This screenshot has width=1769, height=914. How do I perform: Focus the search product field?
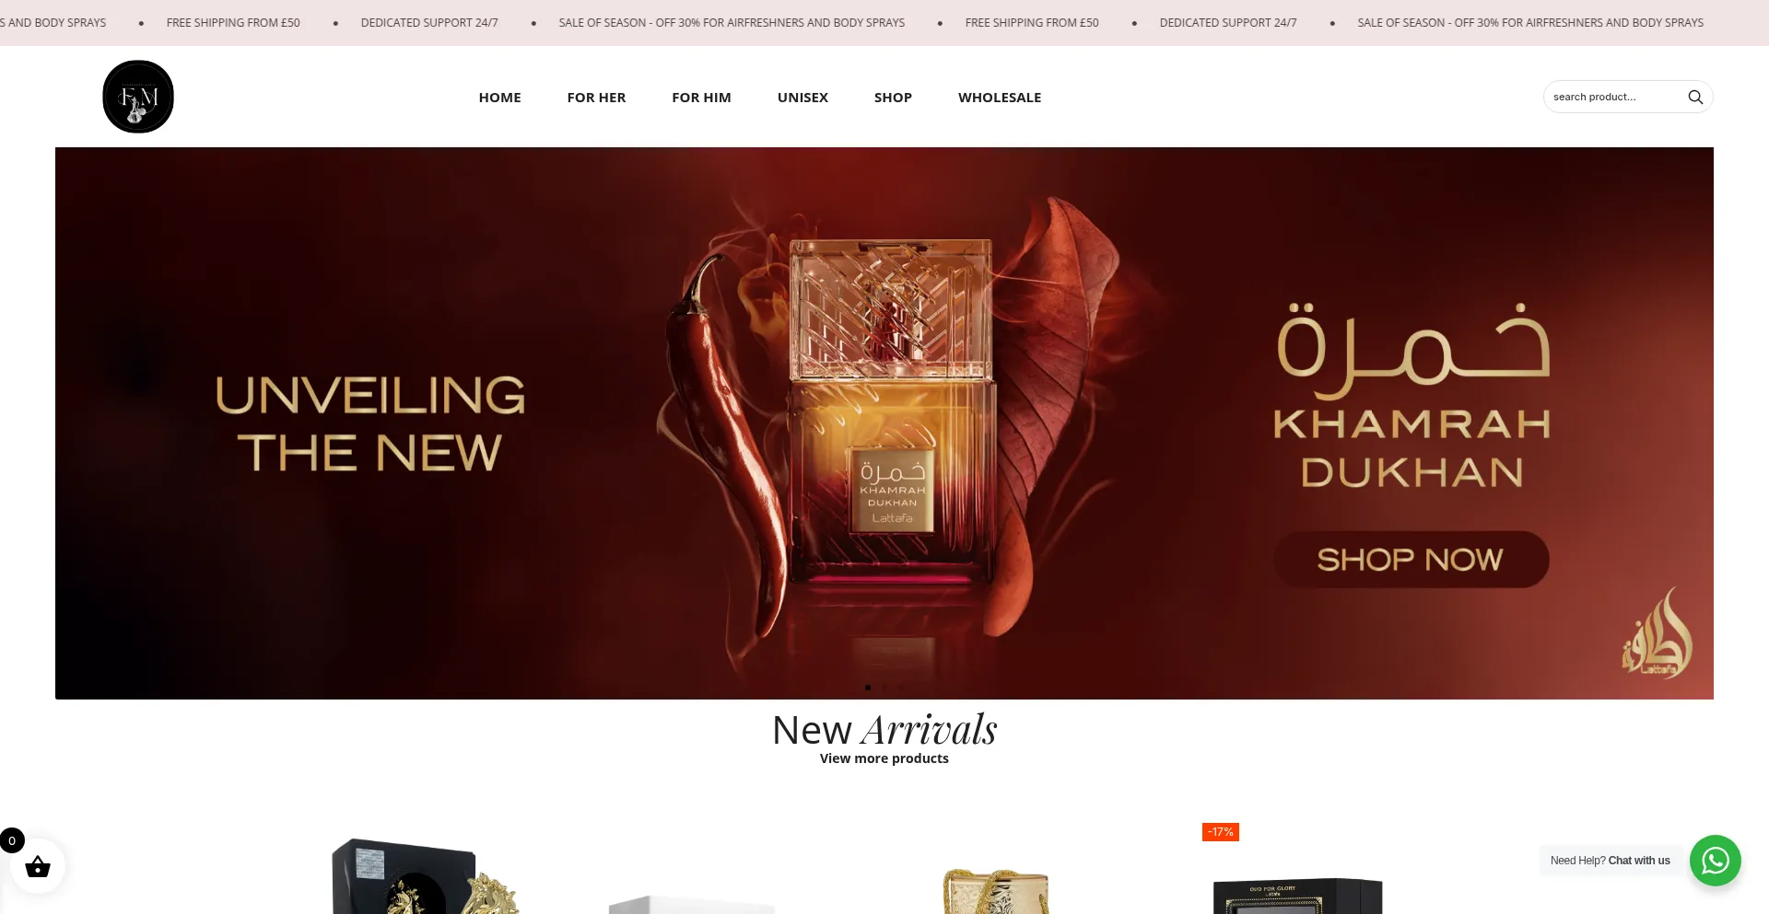[x=1615, y=97]
